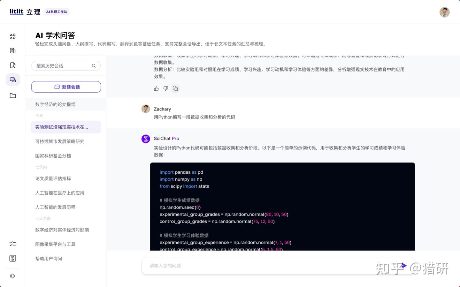Copy the AI answer using the copy icon
This screenshot has width=460, height=287.
[175, 88]
